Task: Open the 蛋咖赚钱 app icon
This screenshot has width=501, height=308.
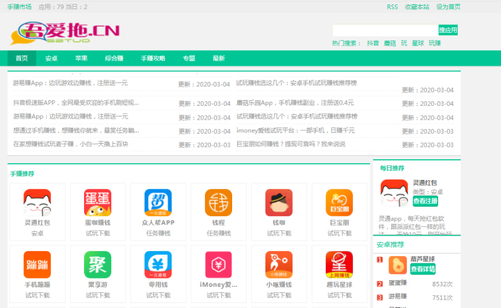Action: pyautogui.click(x=97, y=202)
